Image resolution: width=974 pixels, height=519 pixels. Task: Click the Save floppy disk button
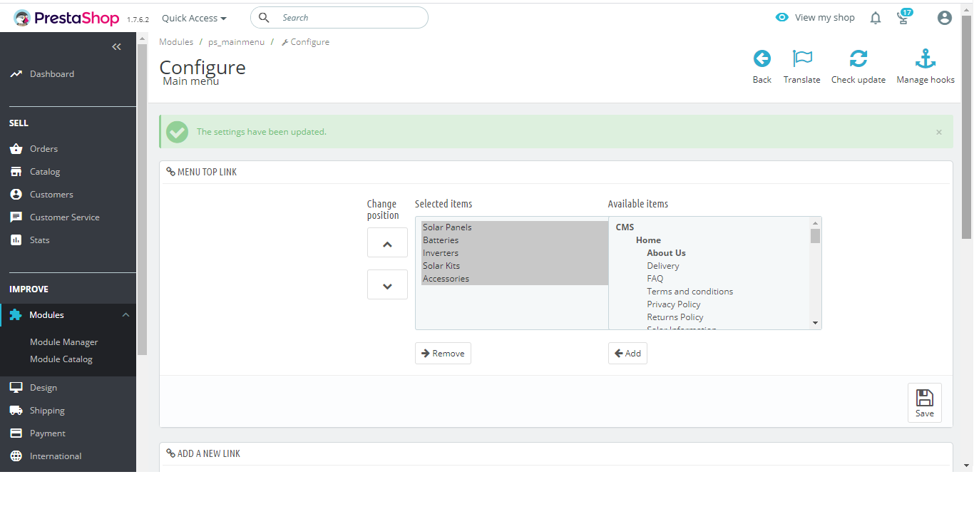924,403
